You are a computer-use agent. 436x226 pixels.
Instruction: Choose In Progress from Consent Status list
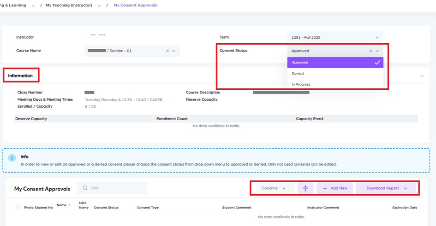pos(301,85)
